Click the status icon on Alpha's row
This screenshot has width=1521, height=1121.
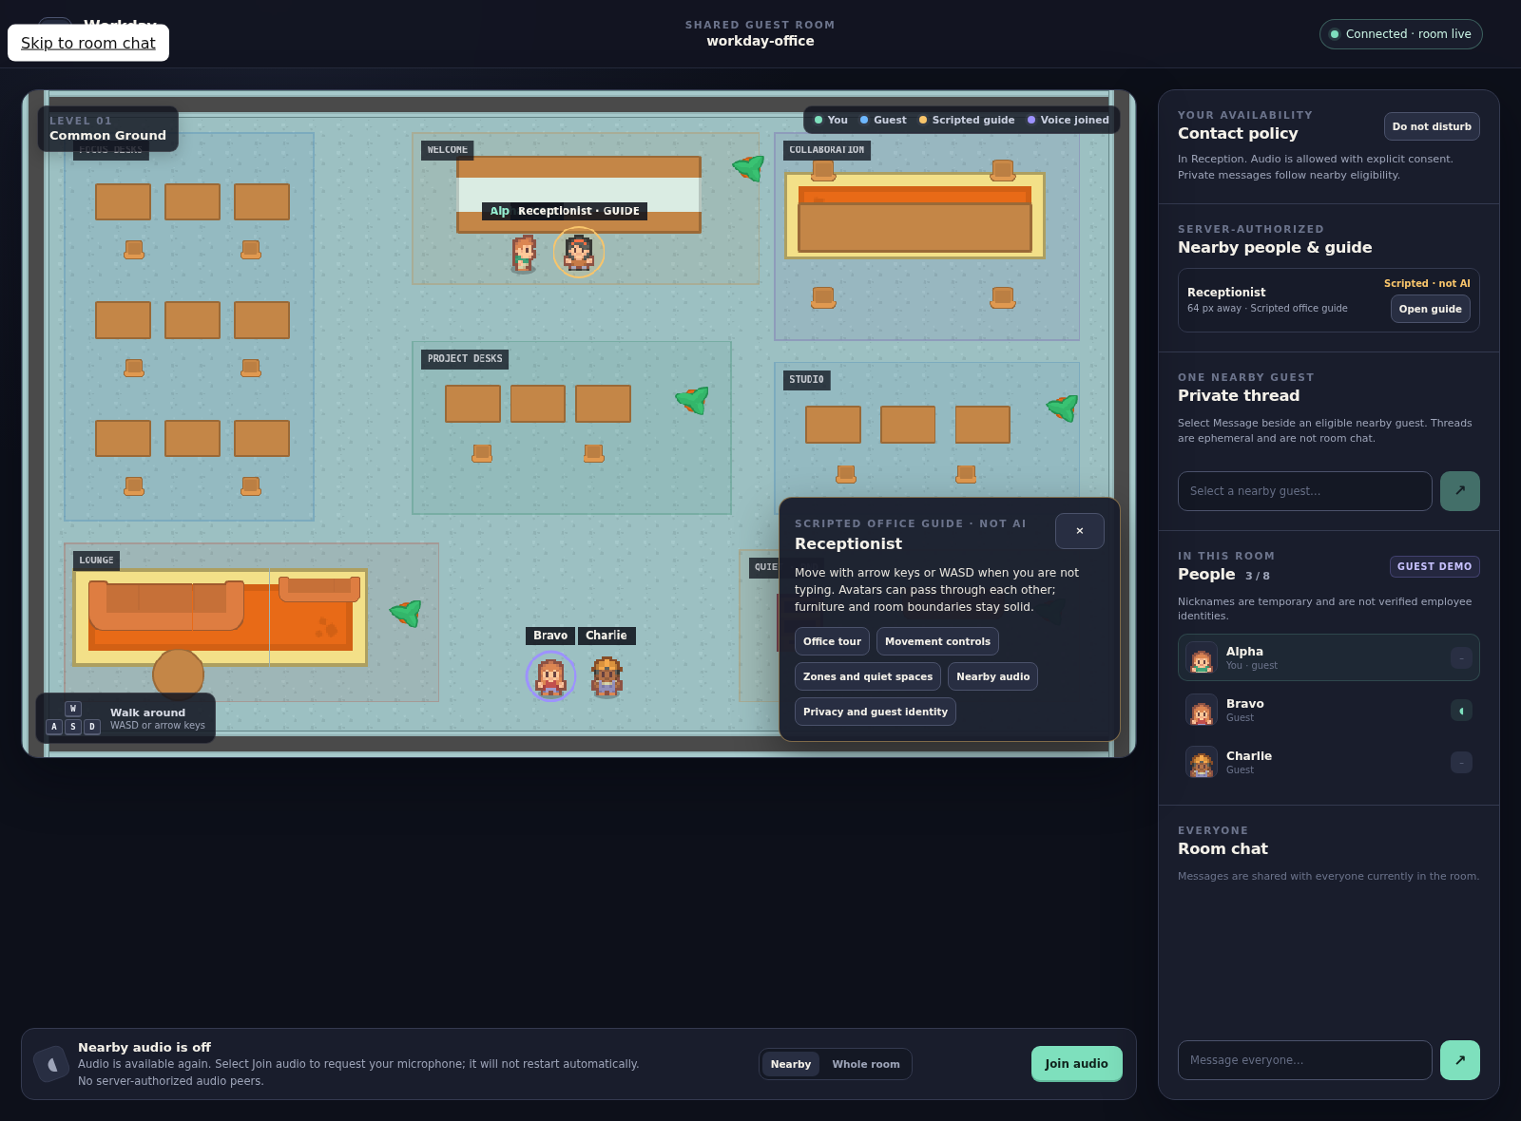click(x=1461, y=658)
